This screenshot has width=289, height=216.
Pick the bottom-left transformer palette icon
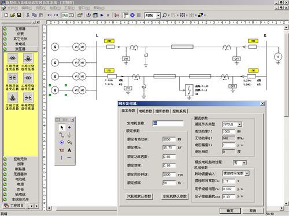tap(13, 98)
